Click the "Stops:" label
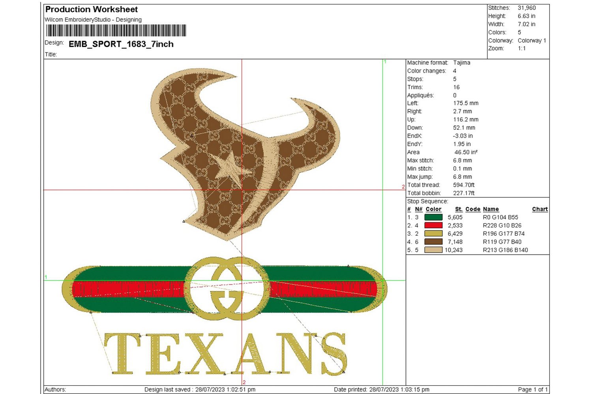This screenshot has height=394, width=592. (415, 79)
